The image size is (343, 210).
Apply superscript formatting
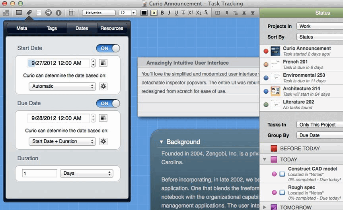click(191, 13)
